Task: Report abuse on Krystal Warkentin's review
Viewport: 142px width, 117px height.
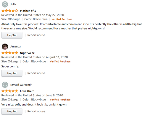Action: (x=36, y=111)
